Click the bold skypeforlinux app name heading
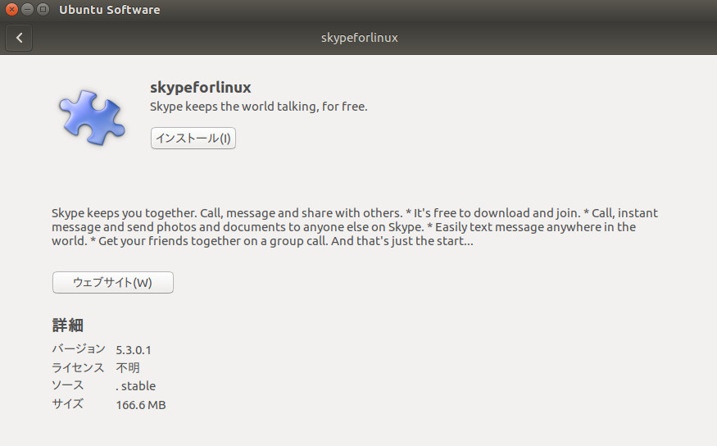The height and width of the screenshot is (446, 717). (200, 88)
